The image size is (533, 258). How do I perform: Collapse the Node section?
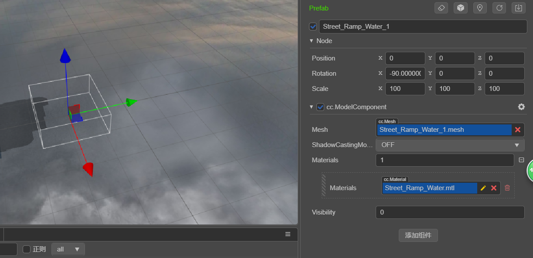click(312, 41)
